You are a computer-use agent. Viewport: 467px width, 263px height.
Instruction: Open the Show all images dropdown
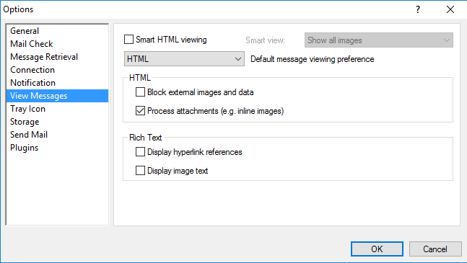click(378, 40)
